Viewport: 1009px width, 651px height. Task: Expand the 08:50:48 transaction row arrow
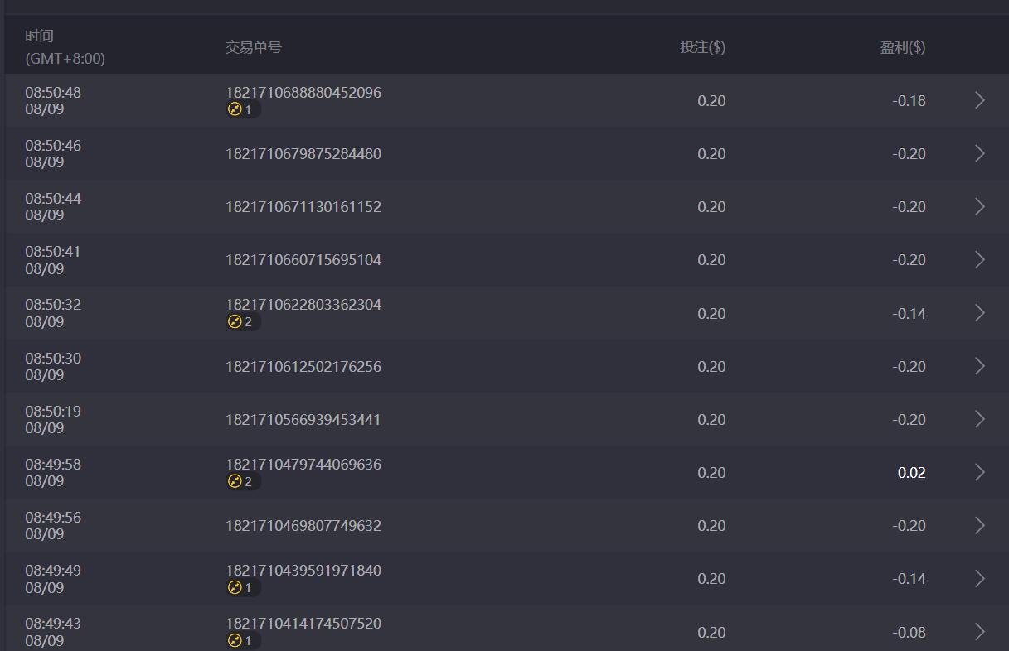coord(980,100)
